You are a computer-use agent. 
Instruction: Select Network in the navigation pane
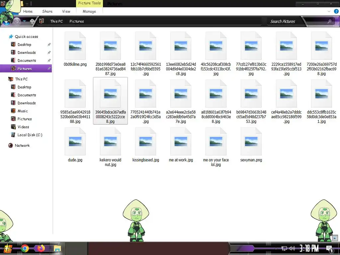tap(22, 145)
